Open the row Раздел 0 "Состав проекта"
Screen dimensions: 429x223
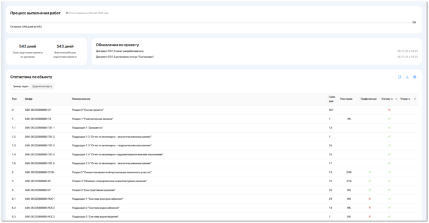88,110
